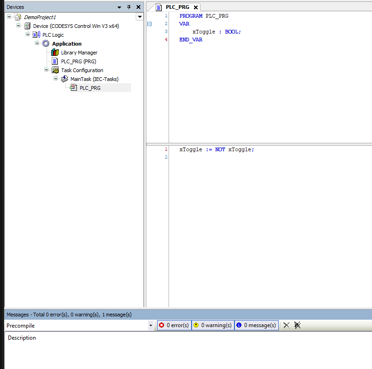Select Task Configuration tree item
Viewport: 372px width, 369px height.
tap(82, 70)
